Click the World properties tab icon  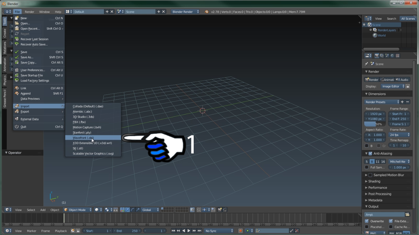[392, 56]
